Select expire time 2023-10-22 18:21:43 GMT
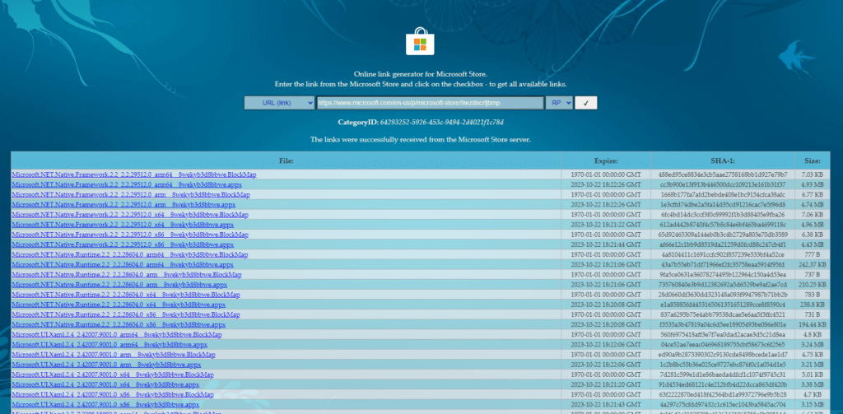The image size is (843, 414). tap(606, 405)
